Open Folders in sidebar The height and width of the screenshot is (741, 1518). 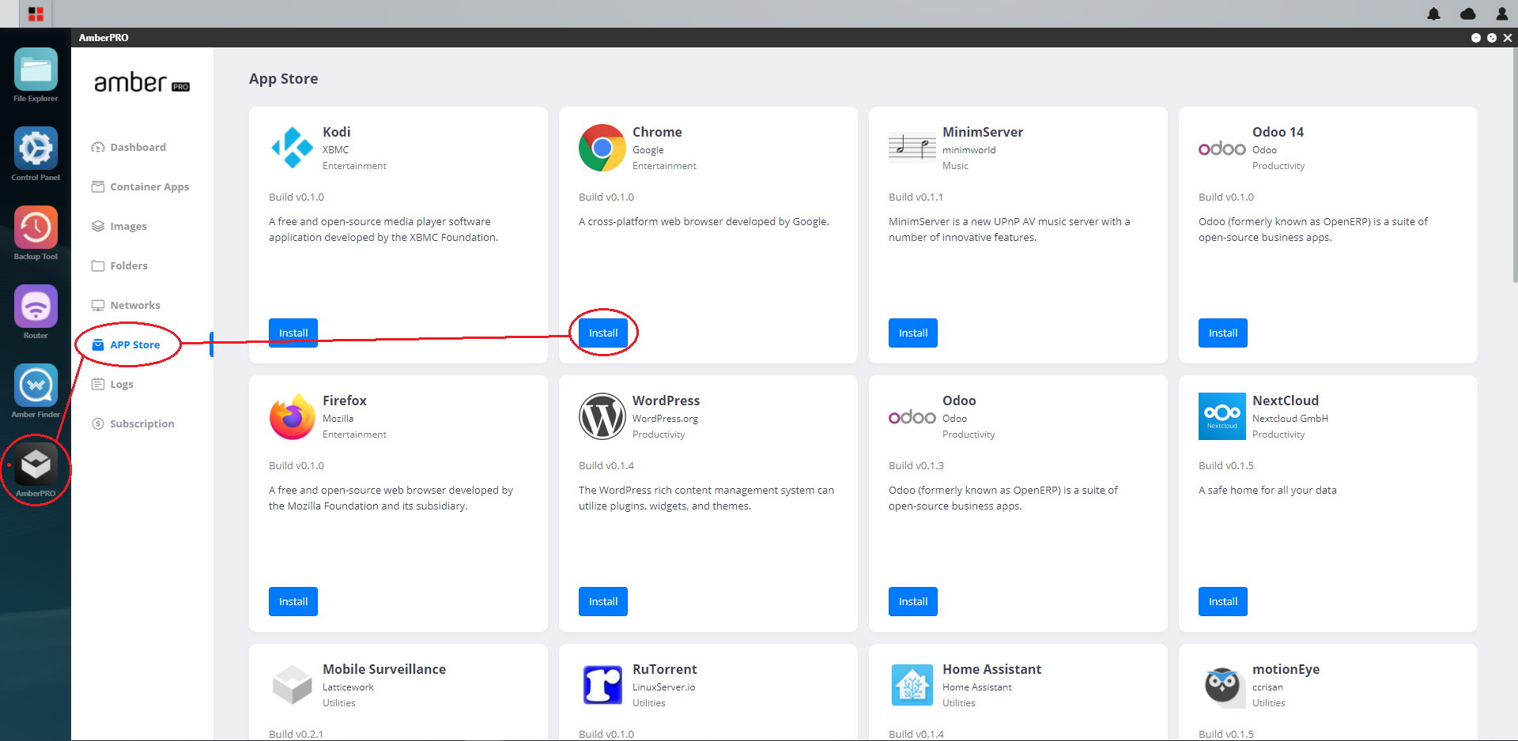120,265
